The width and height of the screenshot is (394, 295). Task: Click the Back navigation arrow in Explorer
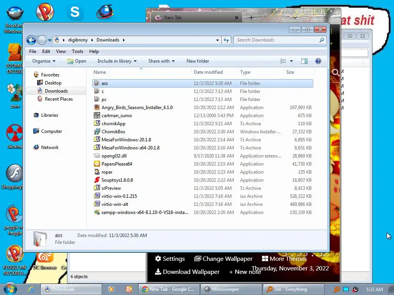pyautogui.click(x=32, y=40)
